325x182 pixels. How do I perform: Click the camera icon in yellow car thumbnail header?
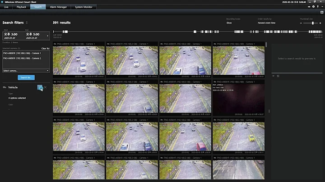coord(215,120)
